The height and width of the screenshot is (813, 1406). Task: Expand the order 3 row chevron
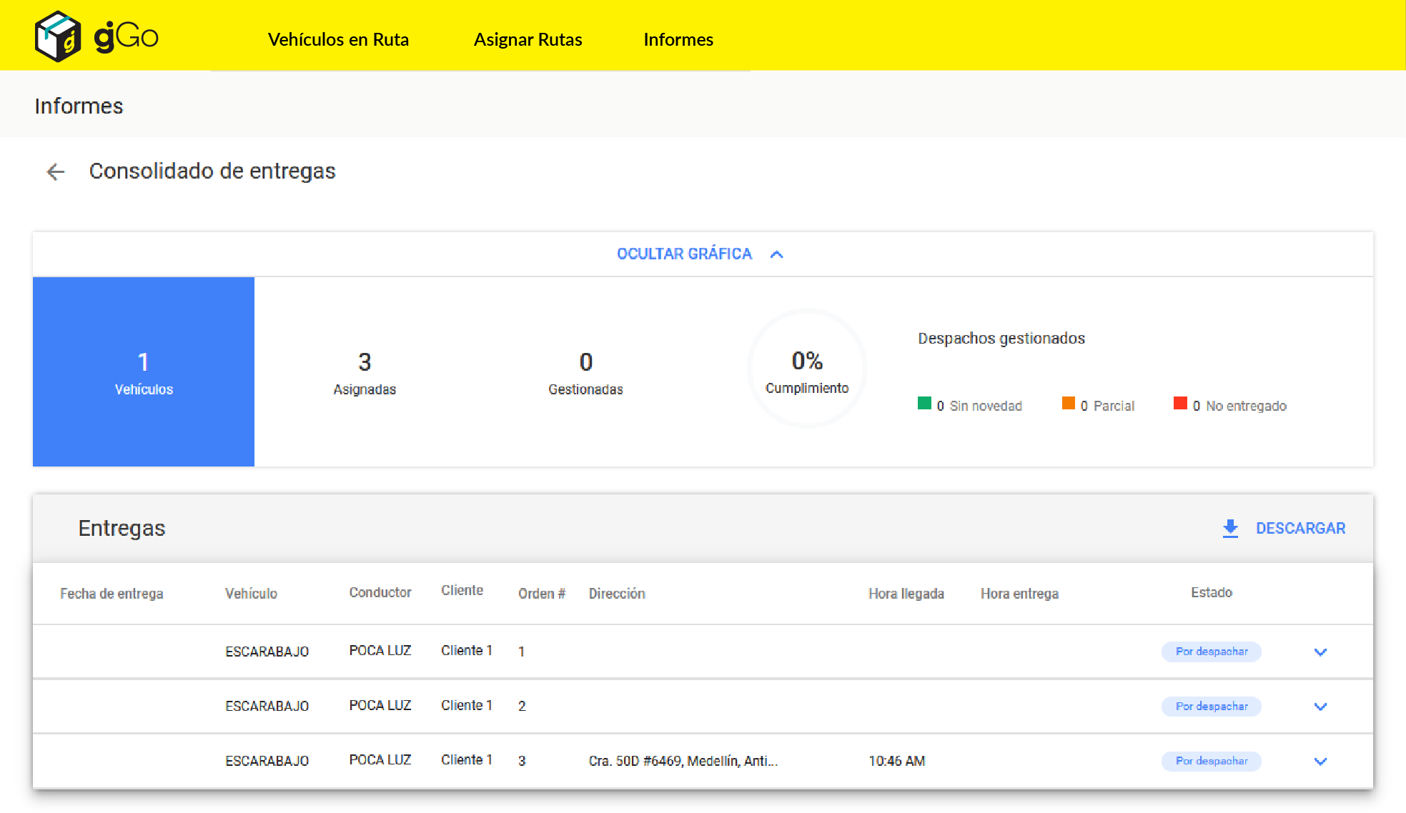(x=1320, y=761)
